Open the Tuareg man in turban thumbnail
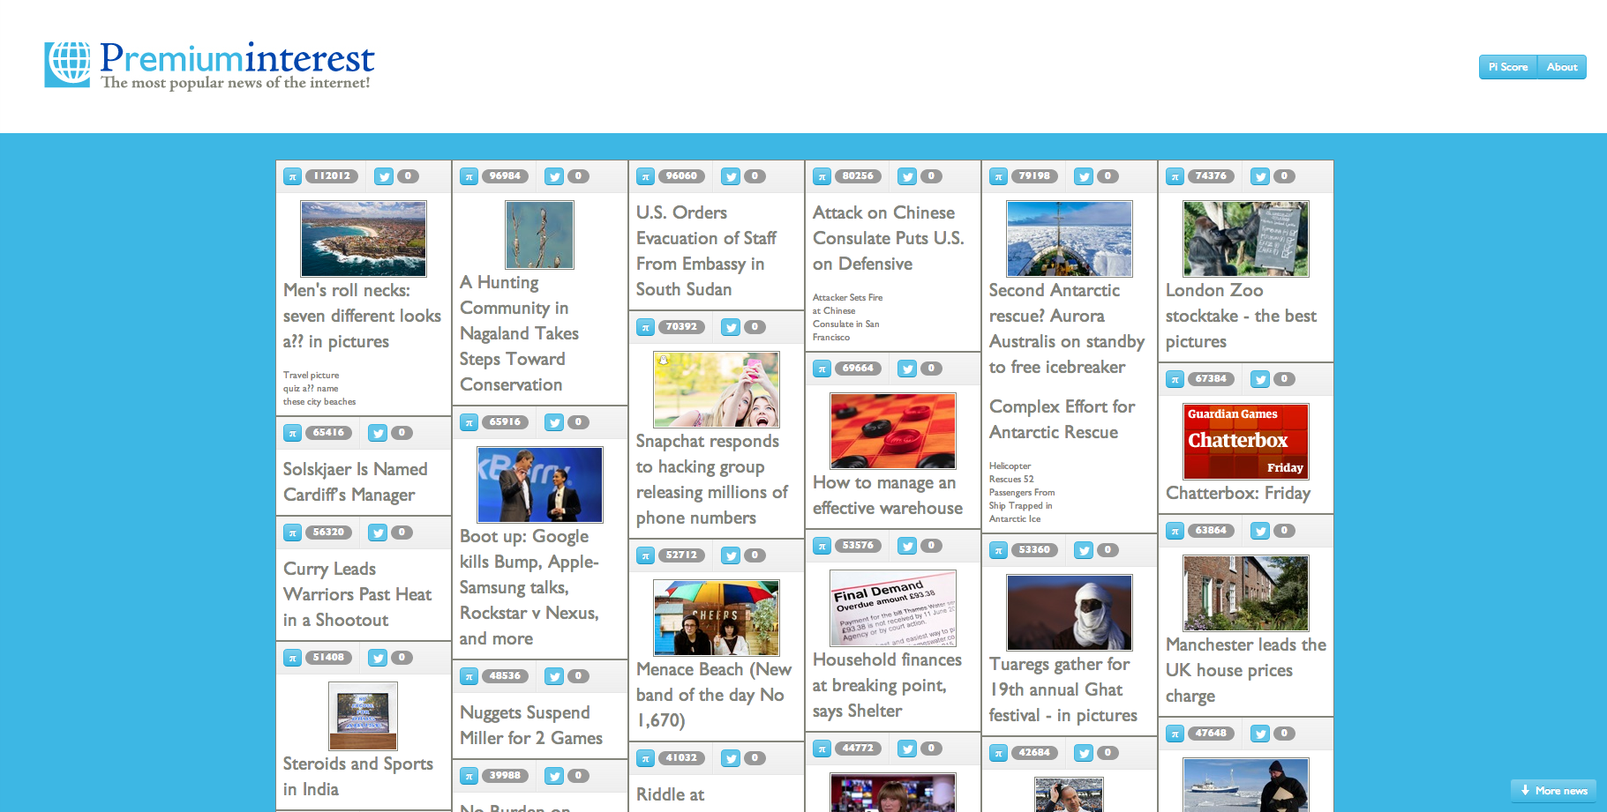This screenshot has width=1607, height=812. (1070, 612)
